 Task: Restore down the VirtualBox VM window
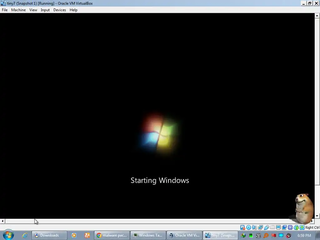click(x=310, y=3)
